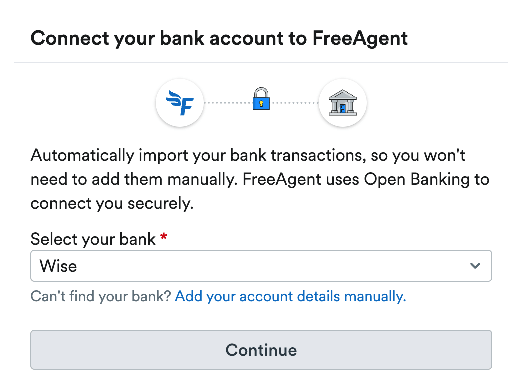Click the Select your bank label
The image size is (517, 390).
tap(93, 239)
